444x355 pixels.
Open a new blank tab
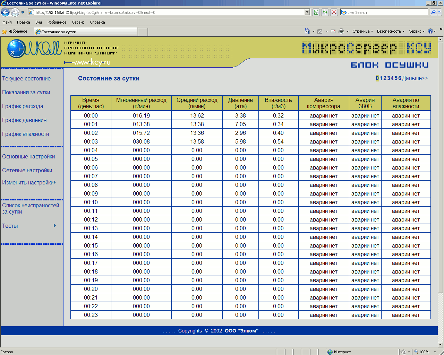point(143,32)
